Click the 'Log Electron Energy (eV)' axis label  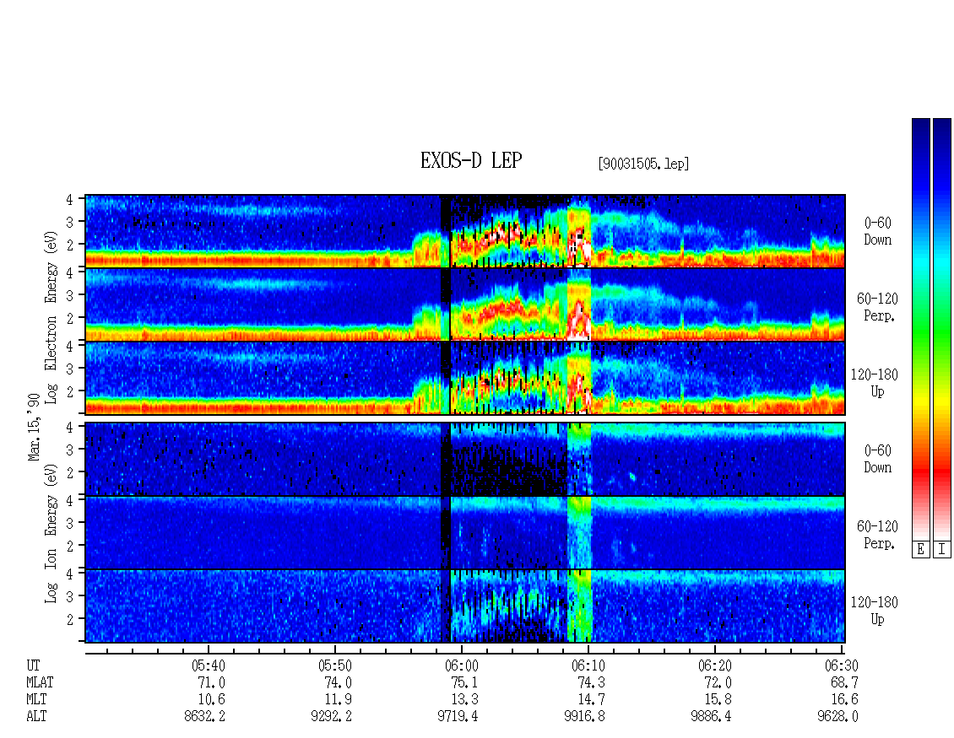(x=51, y=317)
